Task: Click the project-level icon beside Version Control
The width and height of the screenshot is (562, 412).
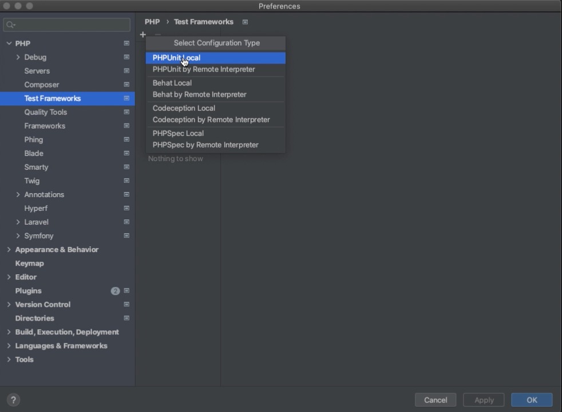Action: 126,304
